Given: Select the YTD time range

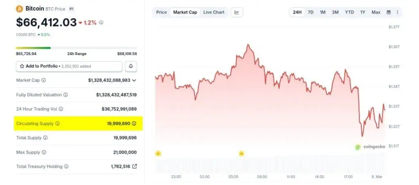Looking at the screenshot, I should pos(349,12).
